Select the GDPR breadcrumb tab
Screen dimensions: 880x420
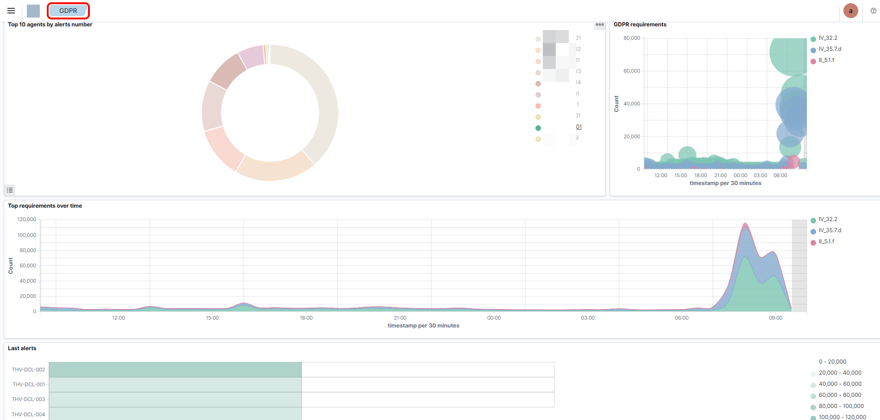[x=68, y=11]
